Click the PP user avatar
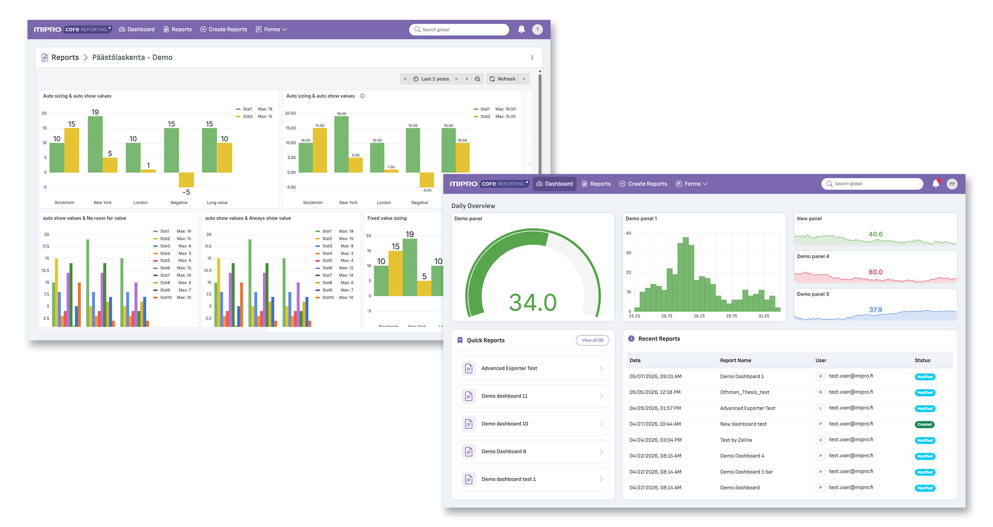Image resolution: width=993 pixels, height=527 pixels. [x=952, y=184]
